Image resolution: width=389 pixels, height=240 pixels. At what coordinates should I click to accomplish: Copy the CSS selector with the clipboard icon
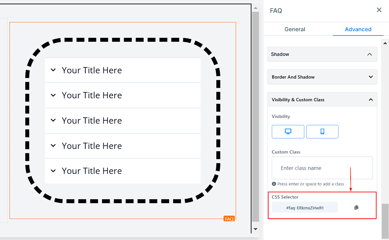pos(357,207)
